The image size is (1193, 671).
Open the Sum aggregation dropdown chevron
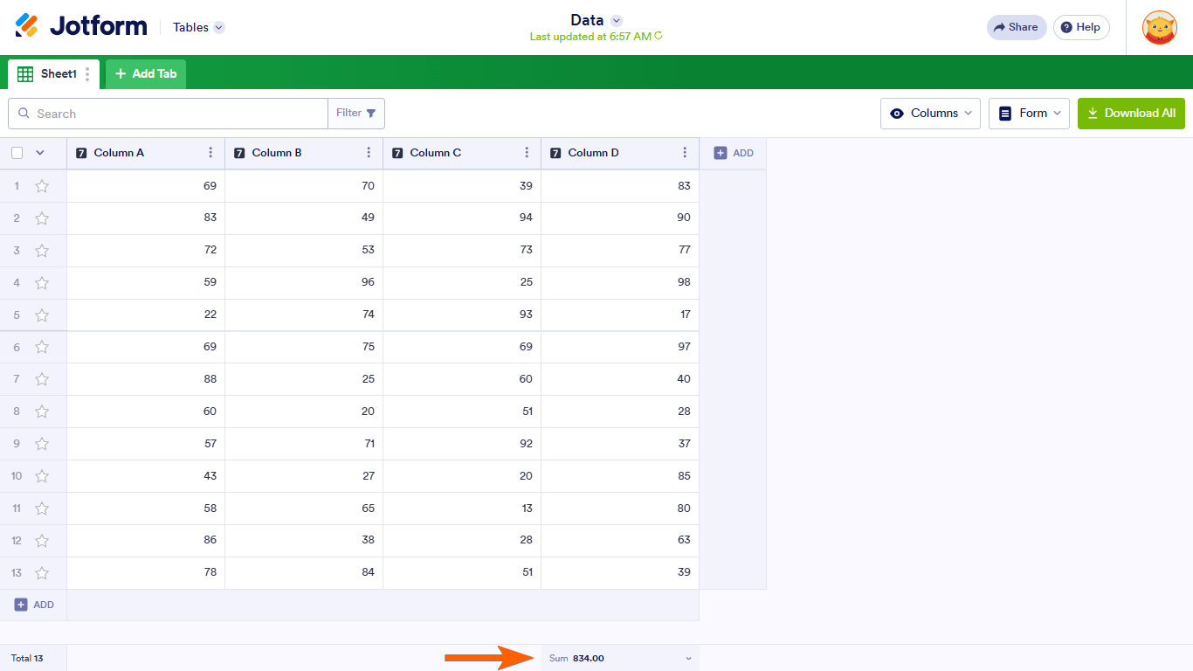tap(688, 659)
